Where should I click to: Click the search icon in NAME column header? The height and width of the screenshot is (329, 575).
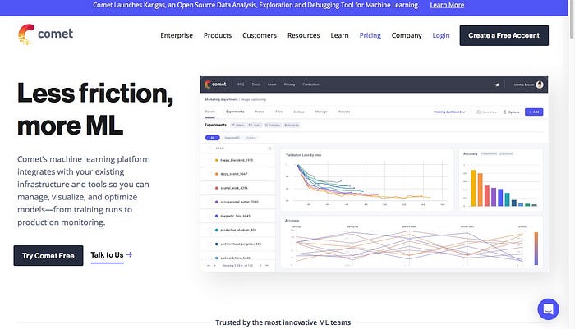click(x=269, y=149)
